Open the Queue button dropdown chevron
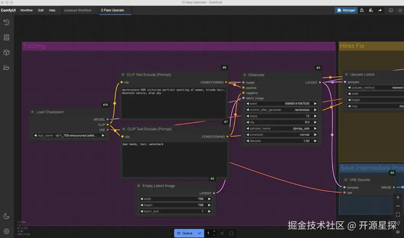Viewport: 404px width, 238px height. tap(200, 233)
